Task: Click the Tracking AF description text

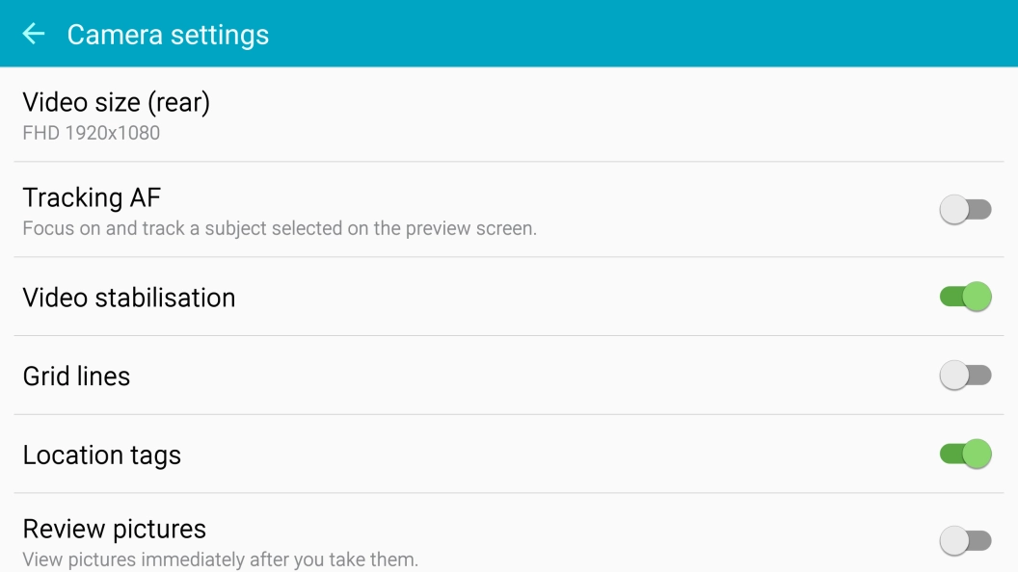Action: 280,229
